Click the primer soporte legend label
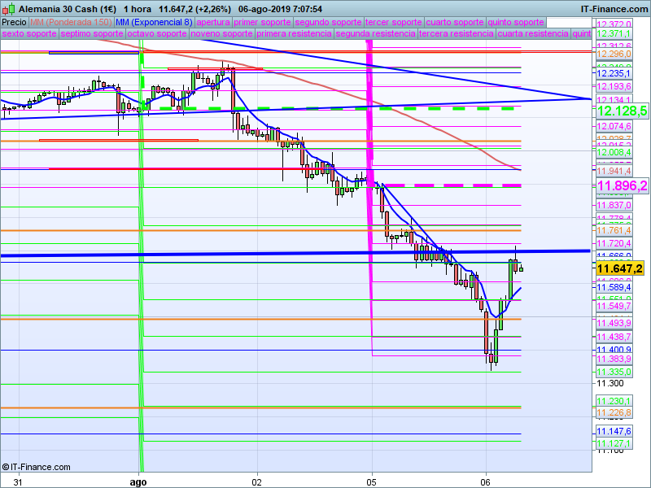This screenshot has height=488, width=651. 262,22
